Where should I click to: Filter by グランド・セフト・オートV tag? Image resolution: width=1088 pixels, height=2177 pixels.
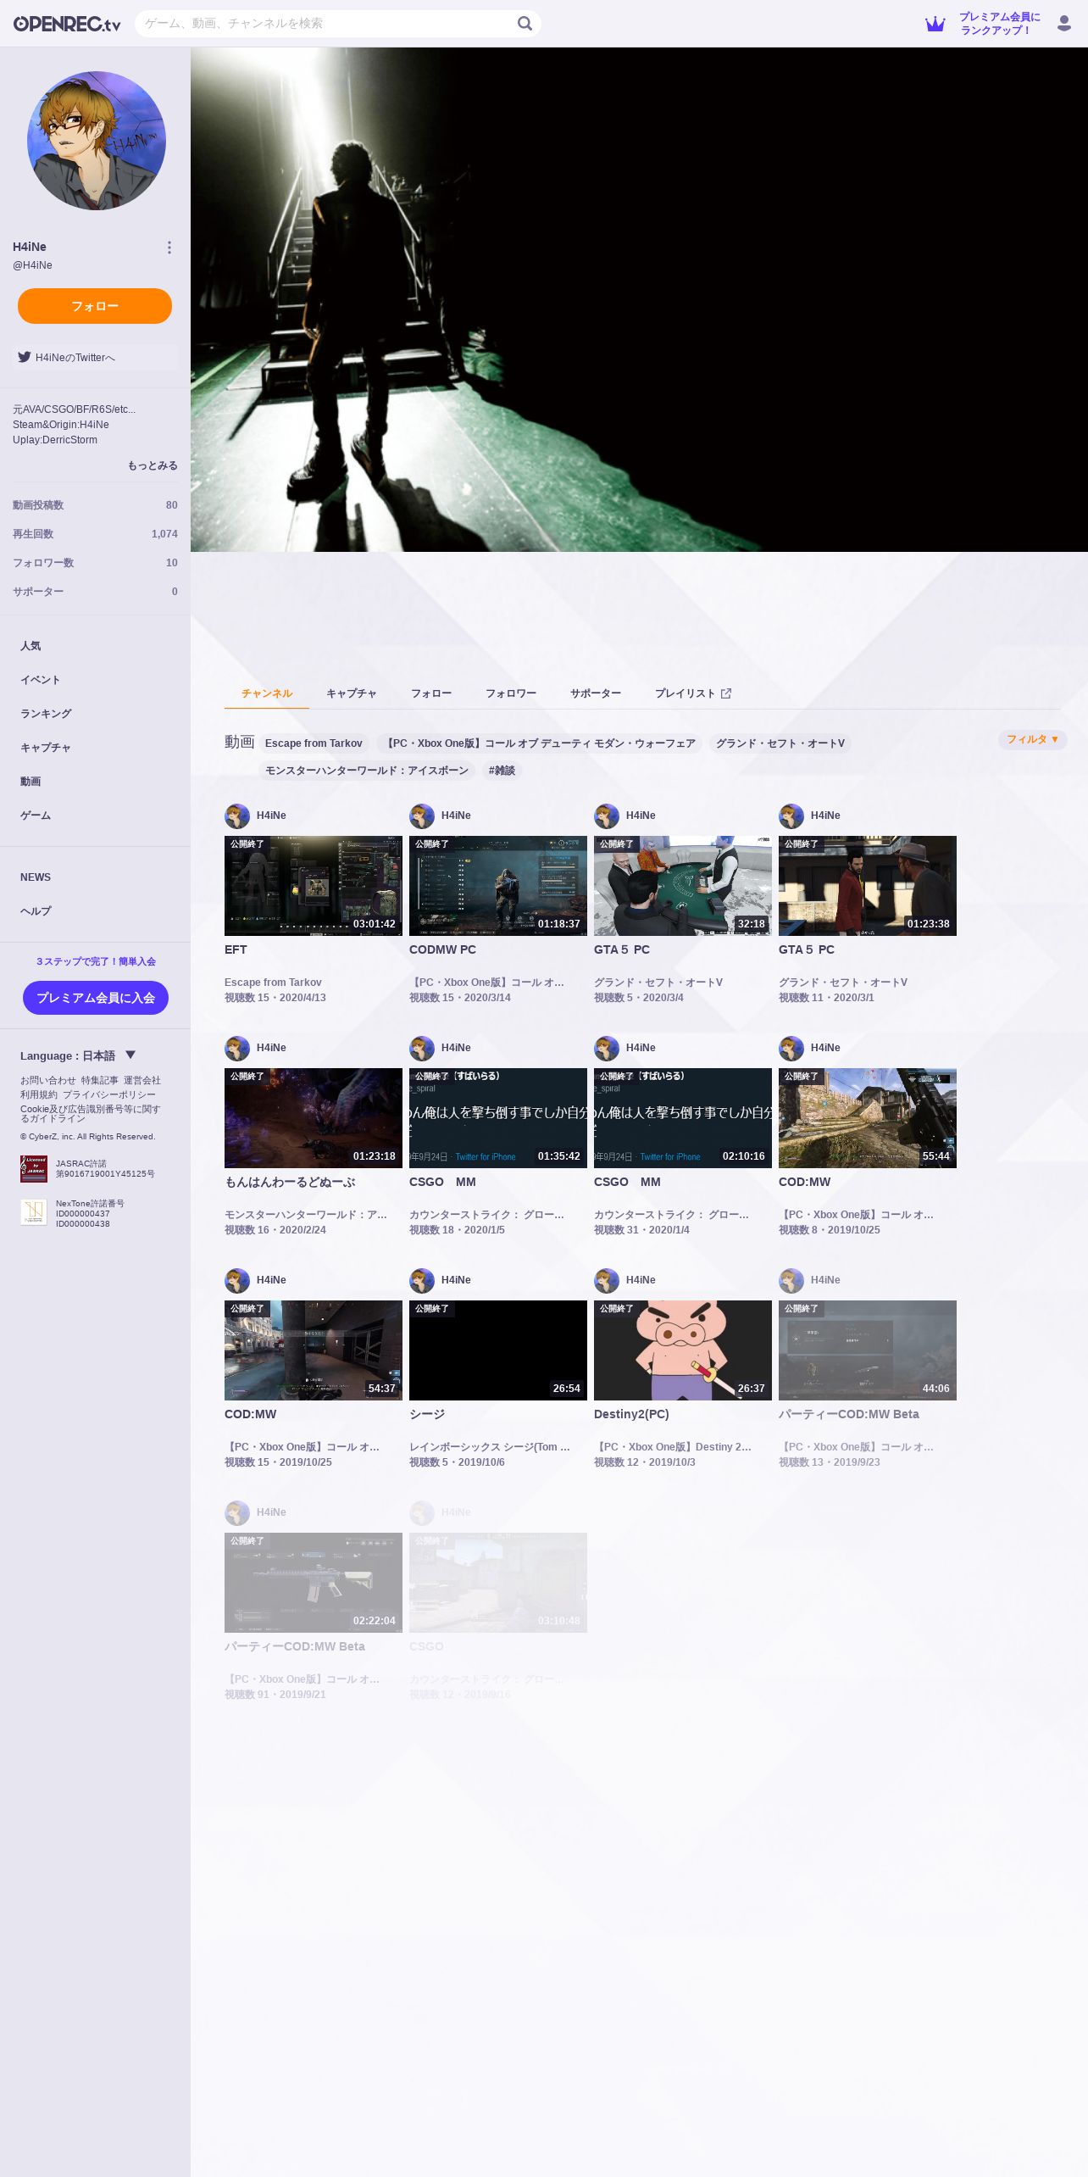780,743
